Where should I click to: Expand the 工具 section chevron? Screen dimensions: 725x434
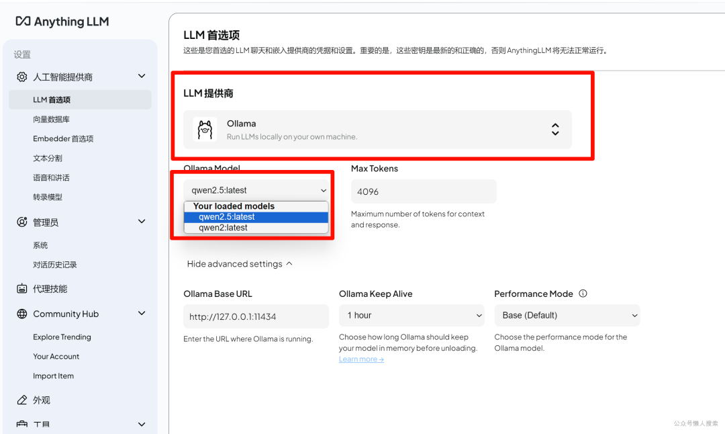[x=142, y=424]
